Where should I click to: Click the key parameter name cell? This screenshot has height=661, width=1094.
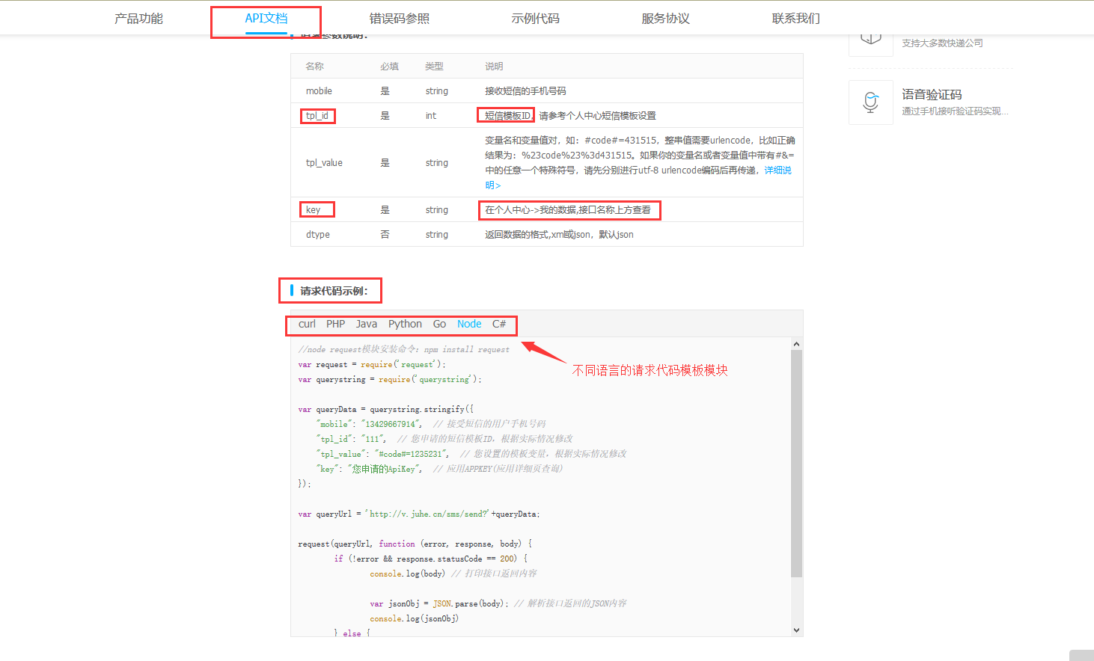click(313, 209)
